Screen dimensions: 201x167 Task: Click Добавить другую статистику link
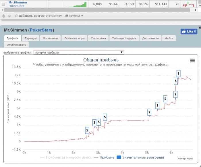tap(38, 16)
